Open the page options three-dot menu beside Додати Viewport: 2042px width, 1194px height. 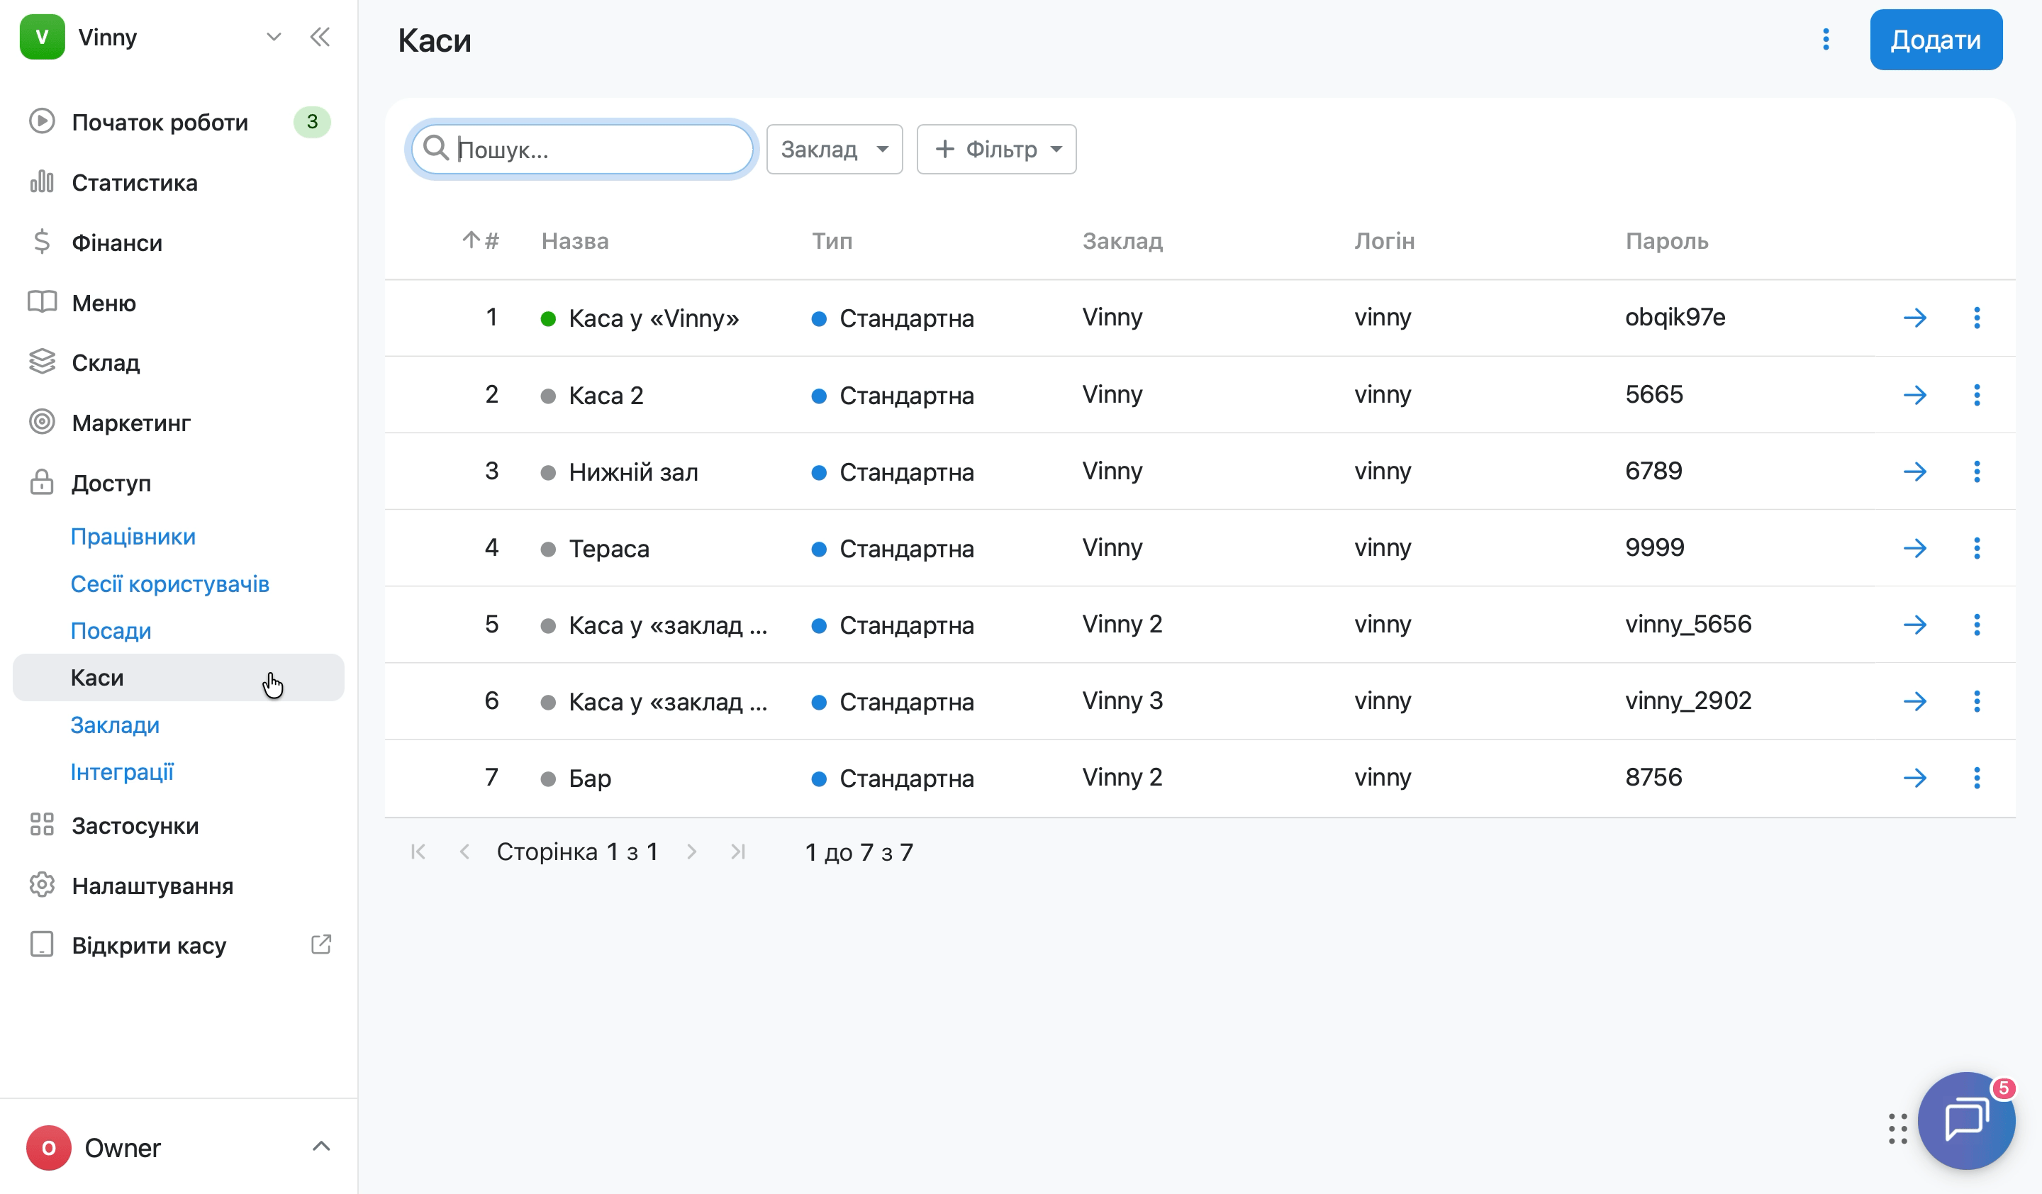(x=1826, y=40)
